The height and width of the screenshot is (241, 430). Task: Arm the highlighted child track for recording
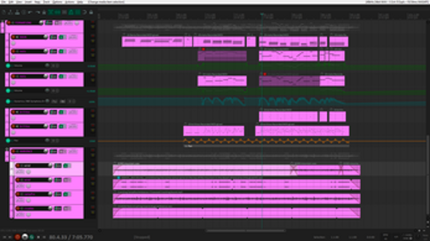point(18,165)
